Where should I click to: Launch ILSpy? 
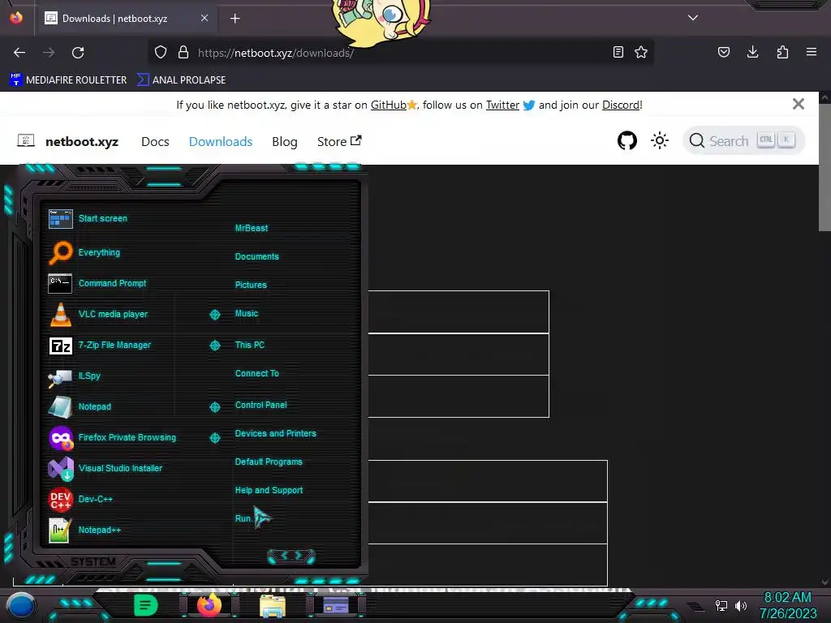pos(75,376)
